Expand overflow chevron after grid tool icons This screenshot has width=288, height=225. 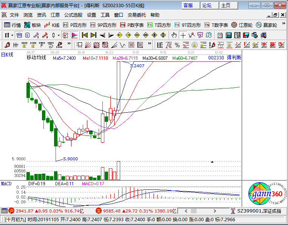tap(150, 43)
